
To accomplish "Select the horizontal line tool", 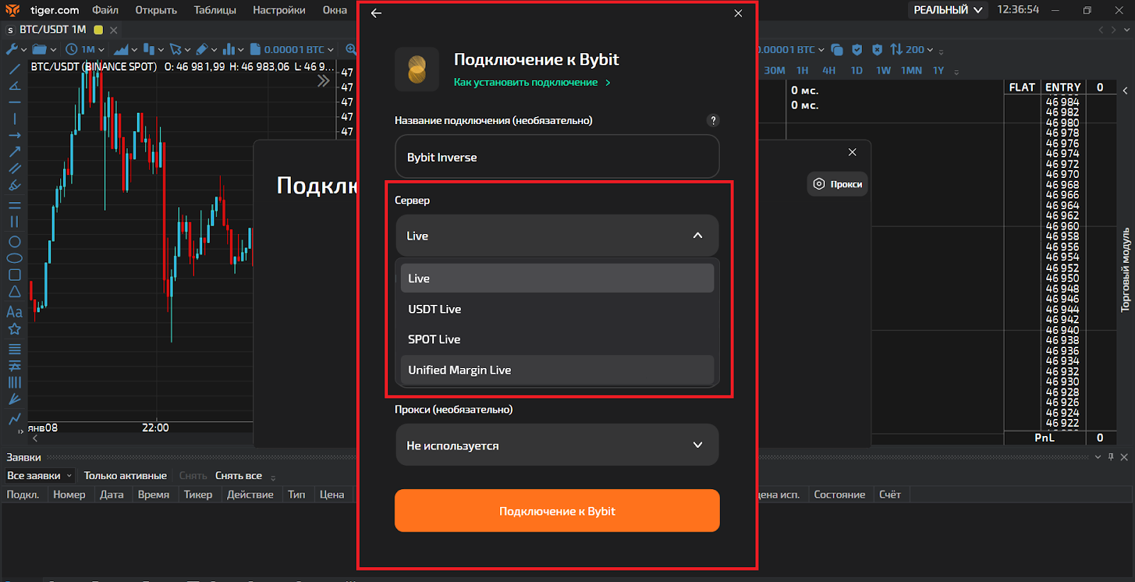I will 14,103.
